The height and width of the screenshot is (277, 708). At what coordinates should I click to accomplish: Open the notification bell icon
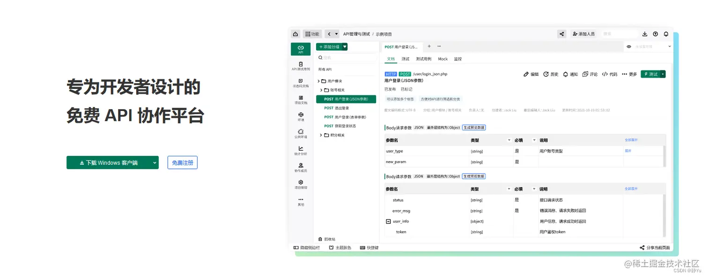click(665, 34)
